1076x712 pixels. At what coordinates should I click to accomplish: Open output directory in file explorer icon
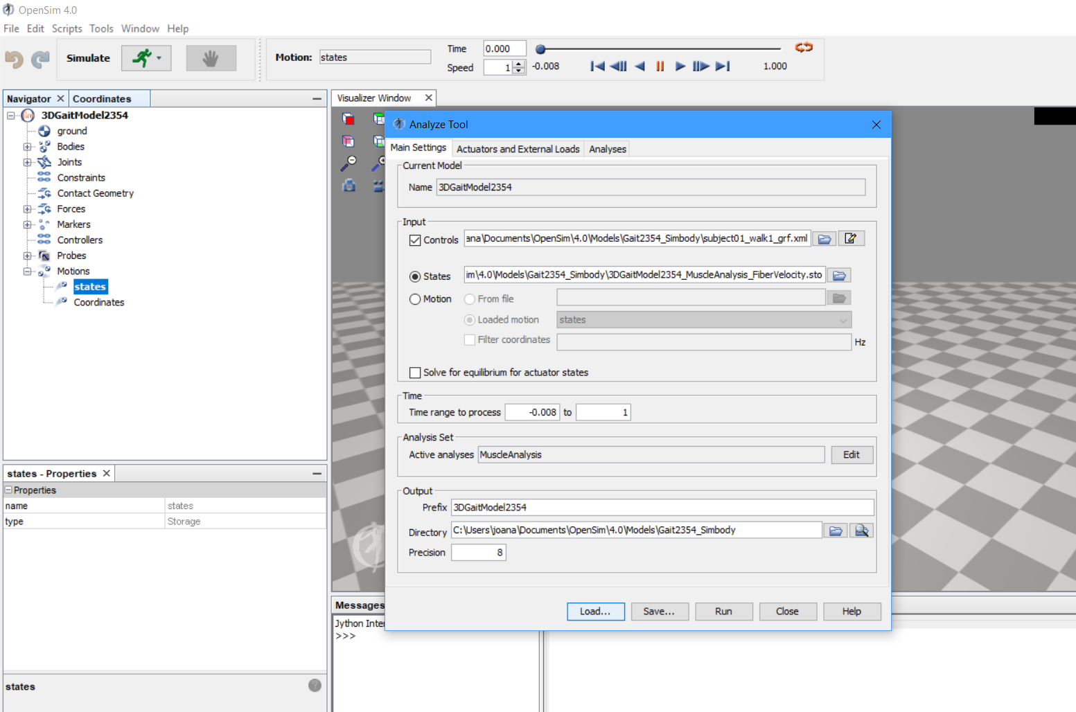coord(862,531)
